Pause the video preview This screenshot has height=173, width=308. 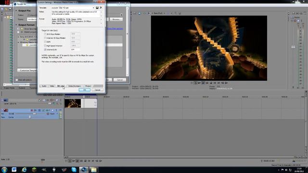point(207,83)
